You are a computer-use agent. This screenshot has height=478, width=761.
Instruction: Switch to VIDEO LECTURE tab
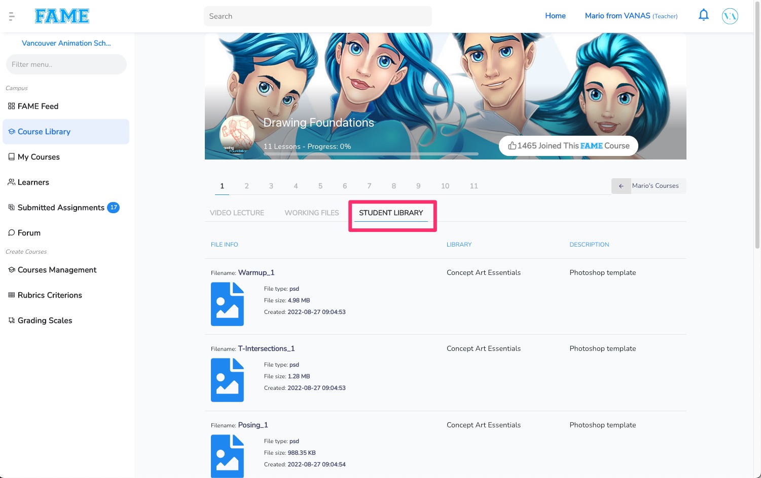pyautogui.click(x=237, y=213)
